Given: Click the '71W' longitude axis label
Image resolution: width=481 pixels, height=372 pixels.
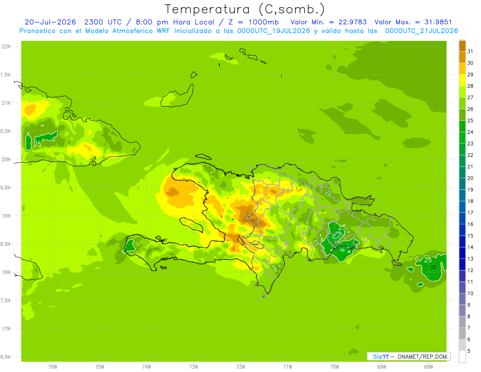Looking at the screenshot, I should coord(287,367).
